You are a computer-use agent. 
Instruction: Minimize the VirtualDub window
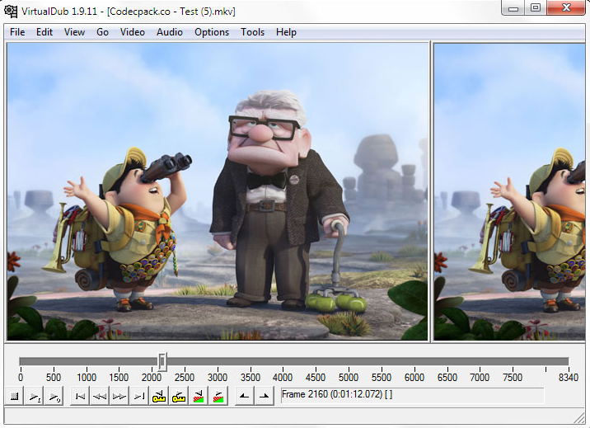[x=513, y=7]
